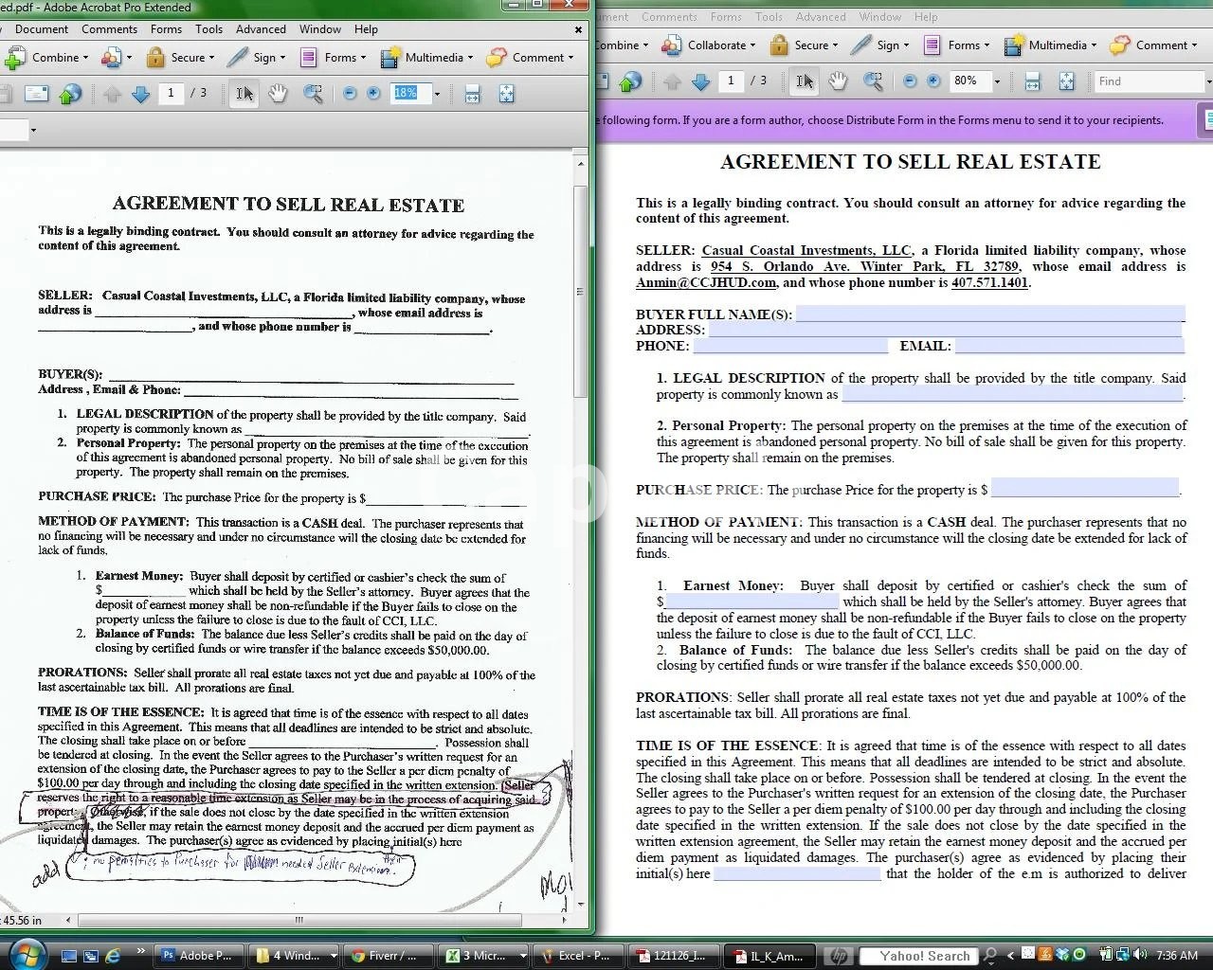The image size is (1213, 970).
Task: Expand Collaborate dropdown in right window
Action: 709,45
